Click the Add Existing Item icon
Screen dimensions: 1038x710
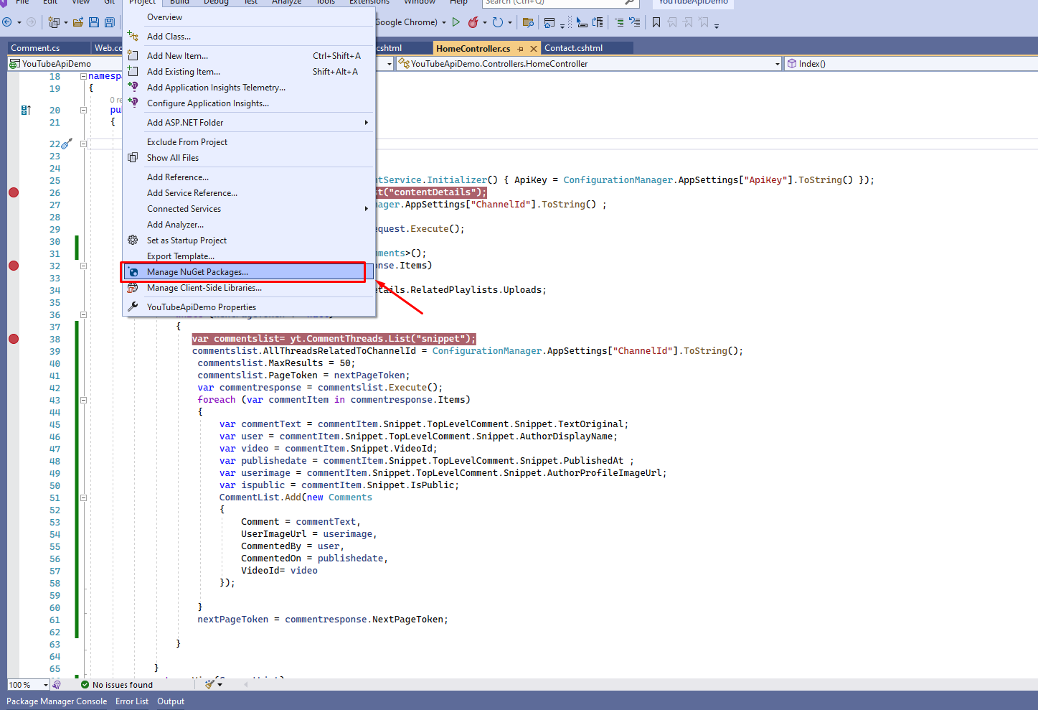pos(133,71)
